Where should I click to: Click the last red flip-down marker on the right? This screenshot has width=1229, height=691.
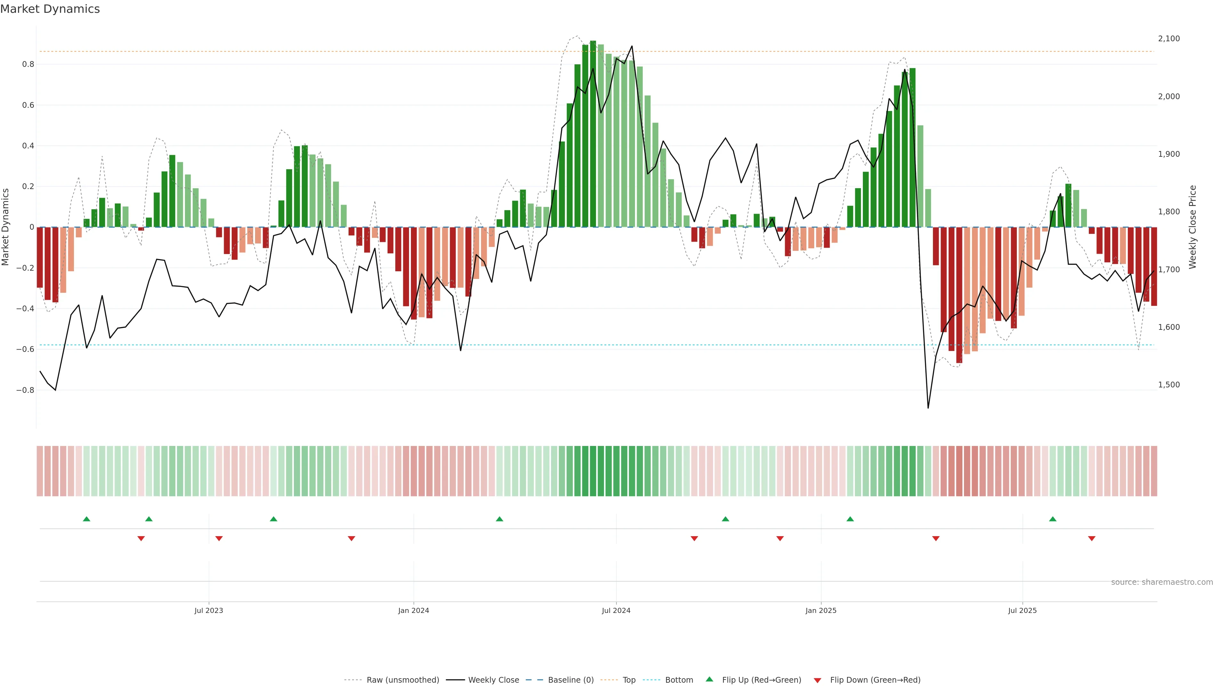(x=1092, y=538)
